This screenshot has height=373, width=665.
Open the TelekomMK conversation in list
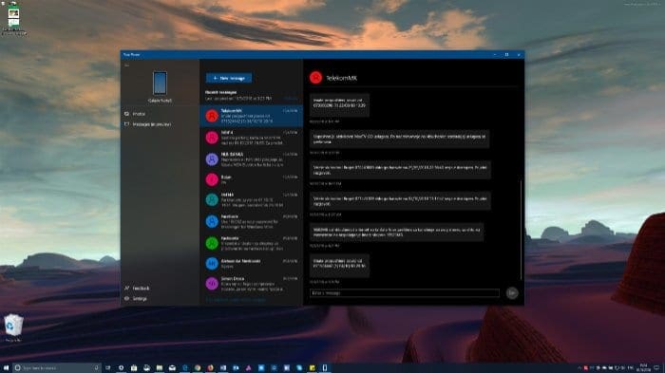pyautogui.click(x=252, y=116)
